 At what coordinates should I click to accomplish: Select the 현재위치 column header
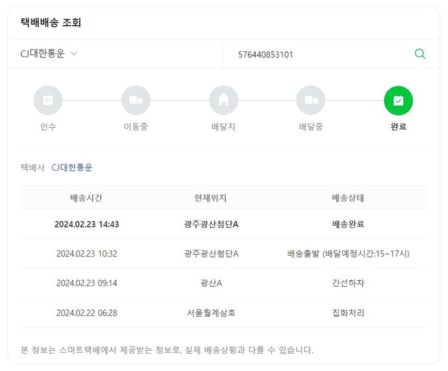210,198
